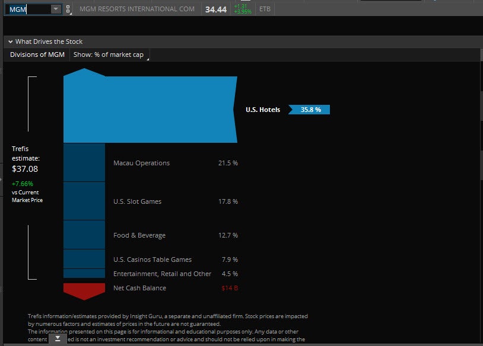Select the Divisions of MGM tab

tap(37, 55)
